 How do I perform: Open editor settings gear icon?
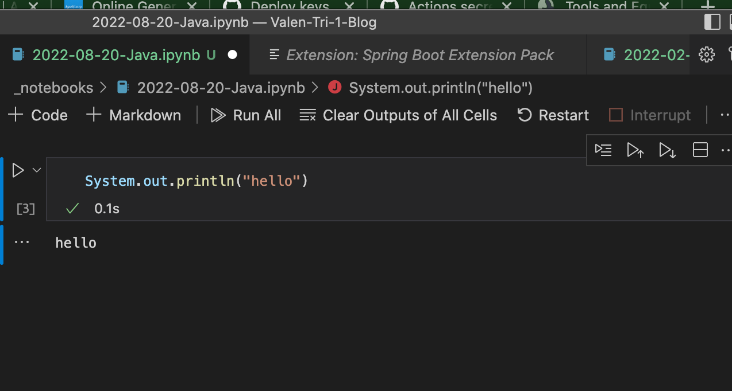click(x=706, y=55)
